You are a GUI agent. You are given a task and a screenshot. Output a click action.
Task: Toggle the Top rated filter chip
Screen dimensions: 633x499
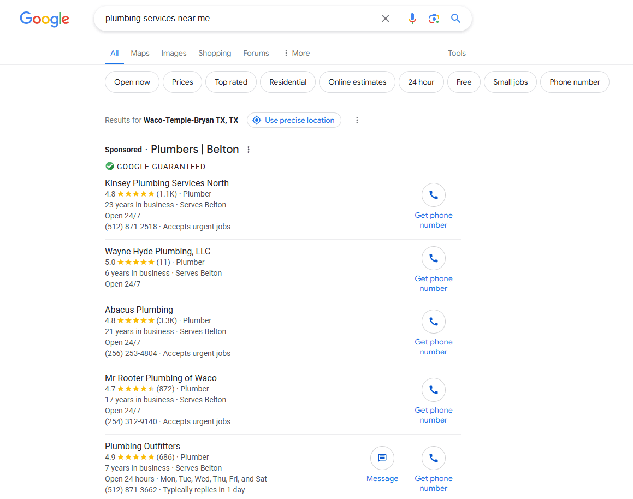pyautogui.click(x=231, y=82)
